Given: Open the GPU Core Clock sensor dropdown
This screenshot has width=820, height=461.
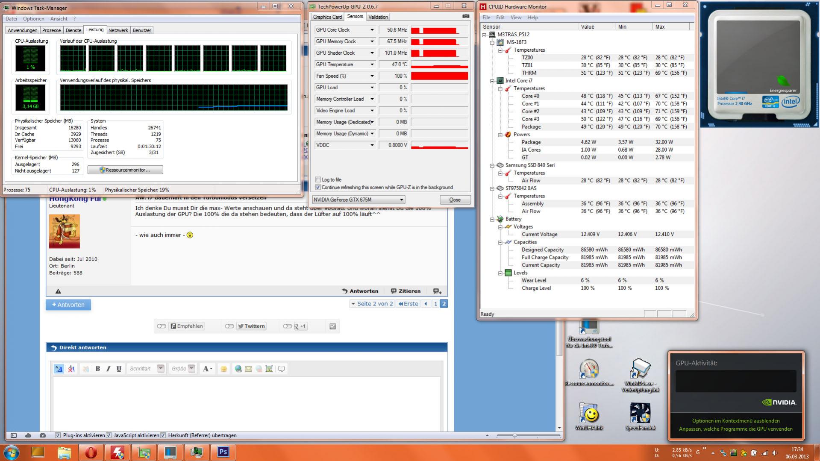Looking at the screenshot, I should [x=372, y=30].
